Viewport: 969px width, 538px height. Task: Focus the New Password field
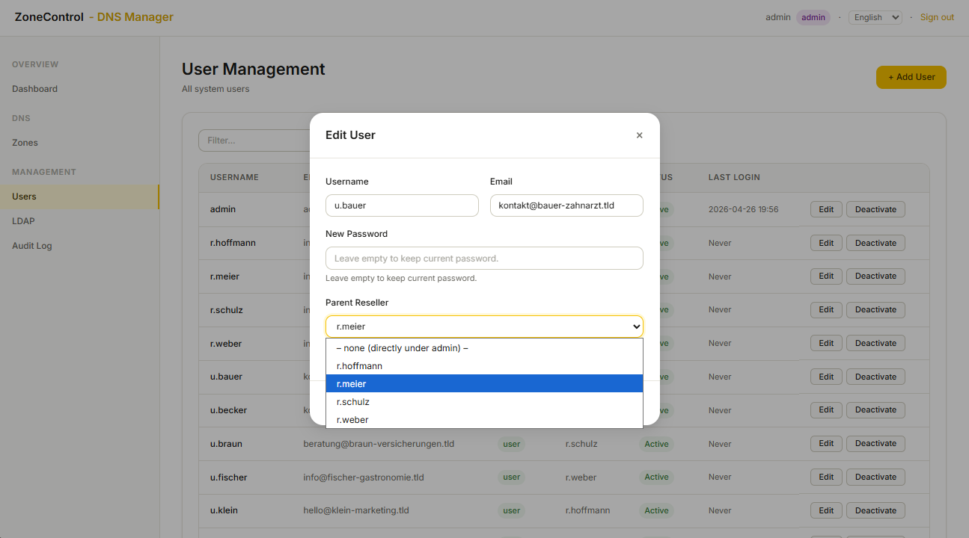coord(484,259)
